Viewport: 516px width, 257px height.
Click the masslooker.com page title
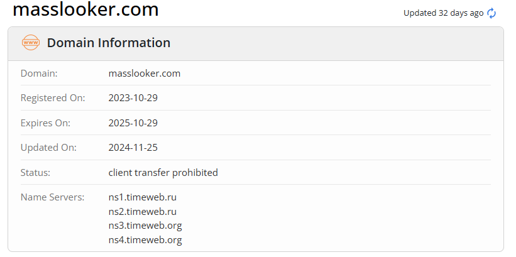[85, 9]
